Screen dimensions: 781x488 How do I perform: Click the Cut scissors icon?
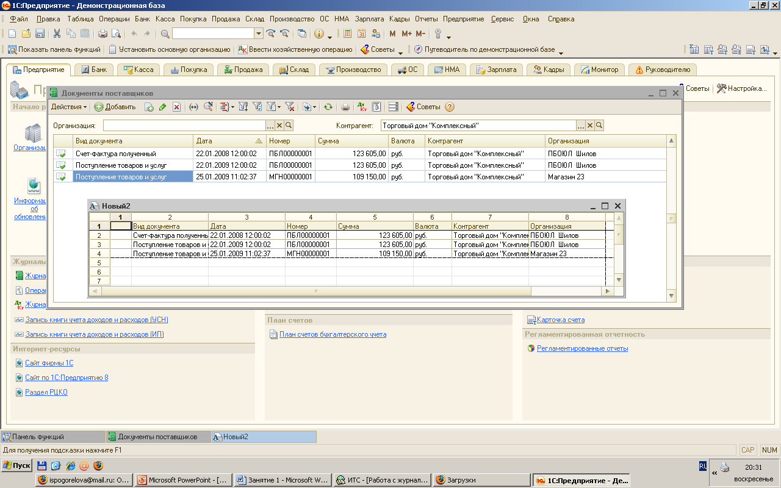click(x=57, y=34)
